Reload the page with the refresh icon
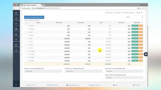This screenshot has height=90, width=161. [x=20, y=8]
